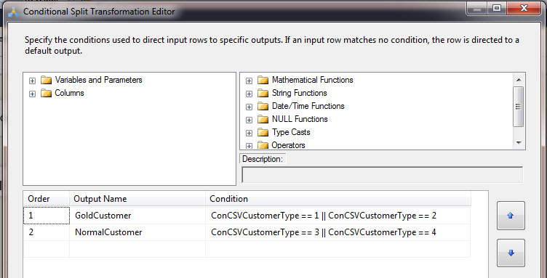Move condition up with blue up arrow

pyautogui.click(x=511, y=216)
